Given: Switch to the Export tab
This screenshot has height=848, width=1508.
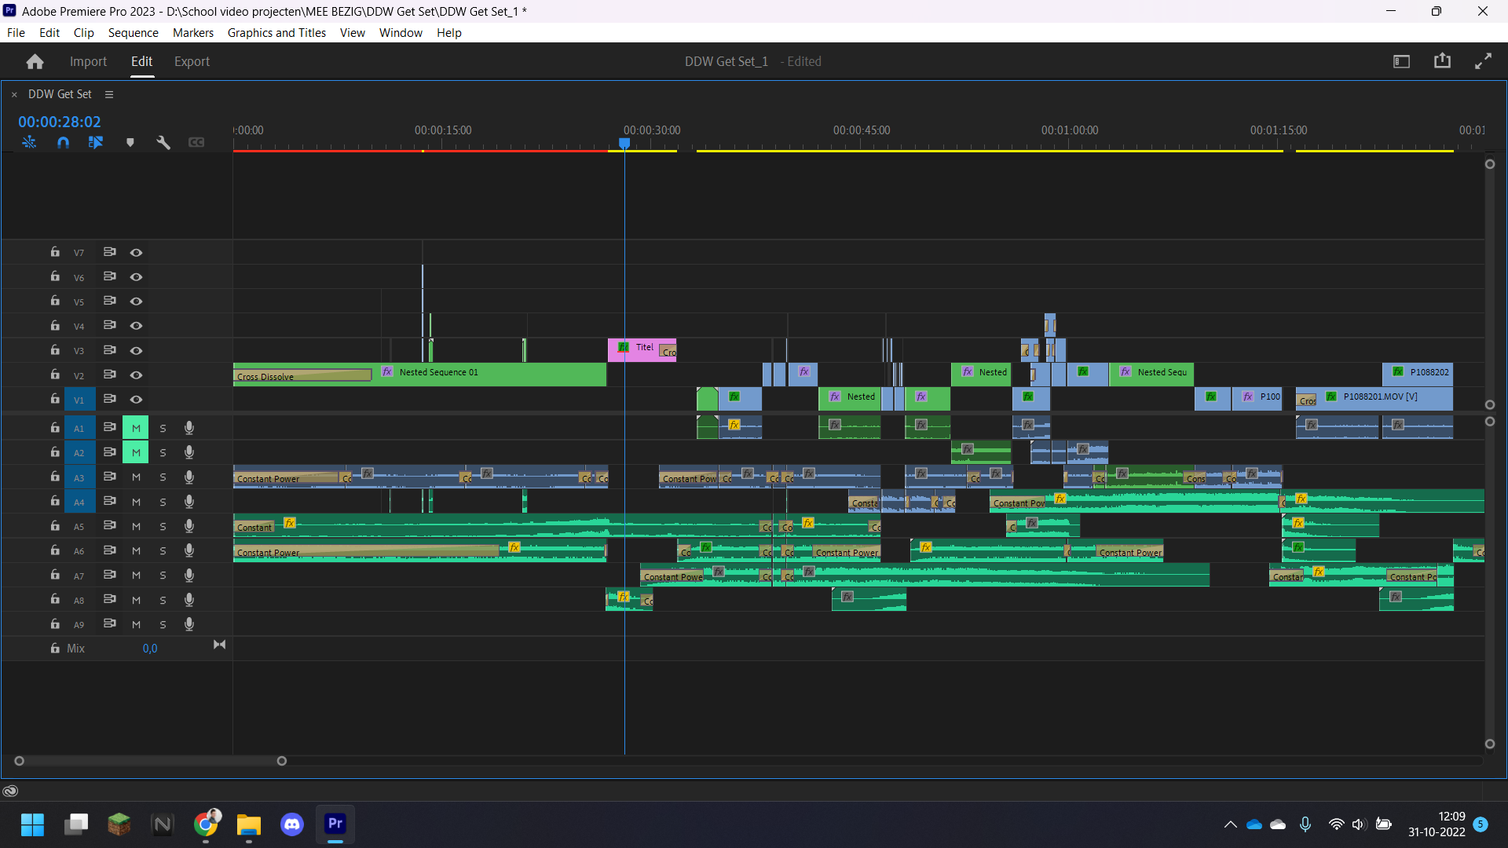Looking at the screenshot, I should pyautogui.click(x=192, y=61).
